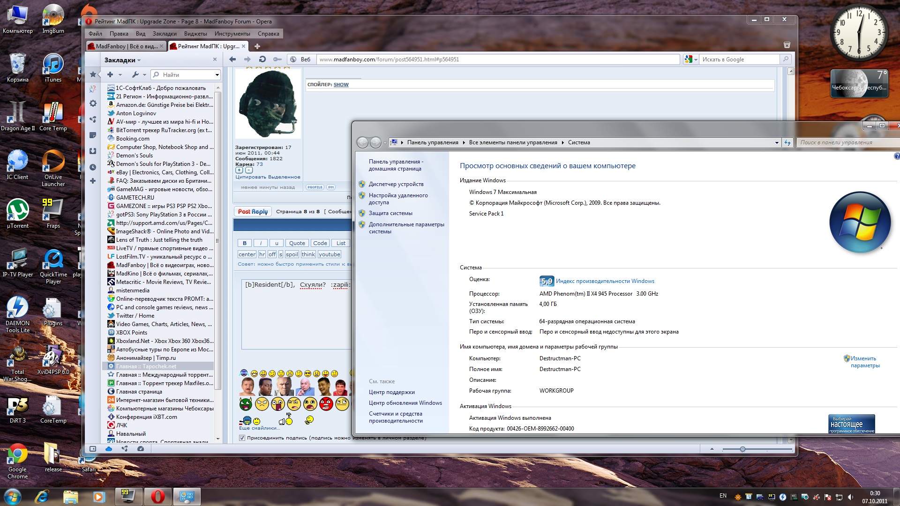Open the History clock panel in sidebar
Image resolution: width=900 pixels, height=506 pixels.
point(93,167)
